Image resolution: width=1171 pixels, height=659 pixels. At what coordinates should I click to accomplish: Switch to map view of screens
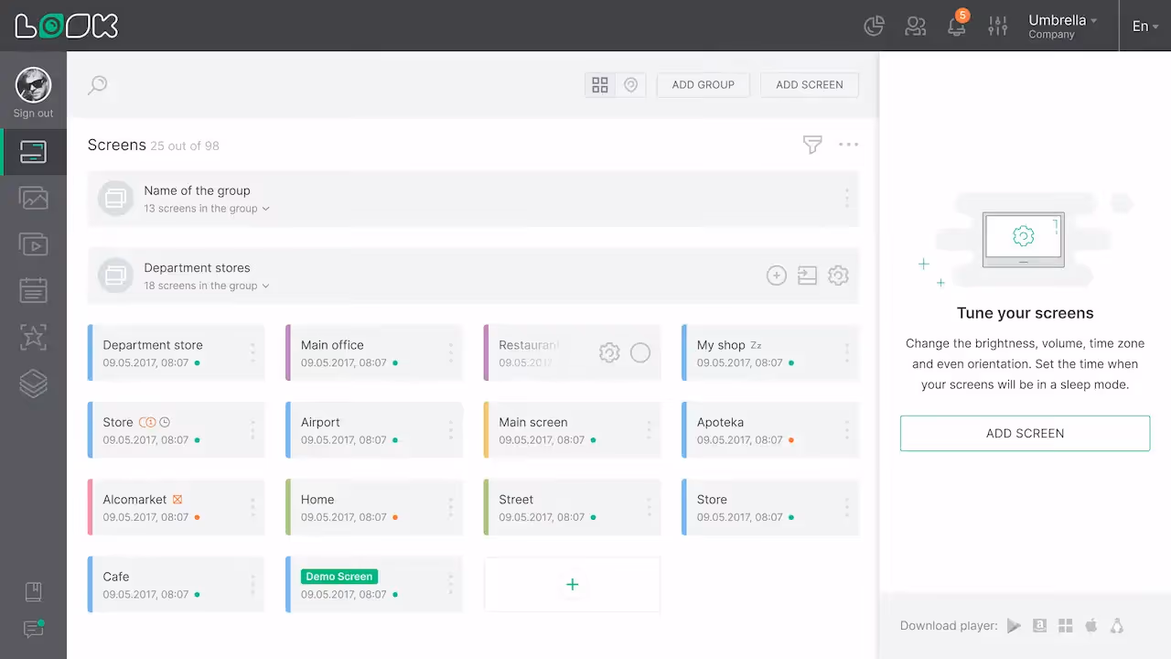click(x=630, y=84)
